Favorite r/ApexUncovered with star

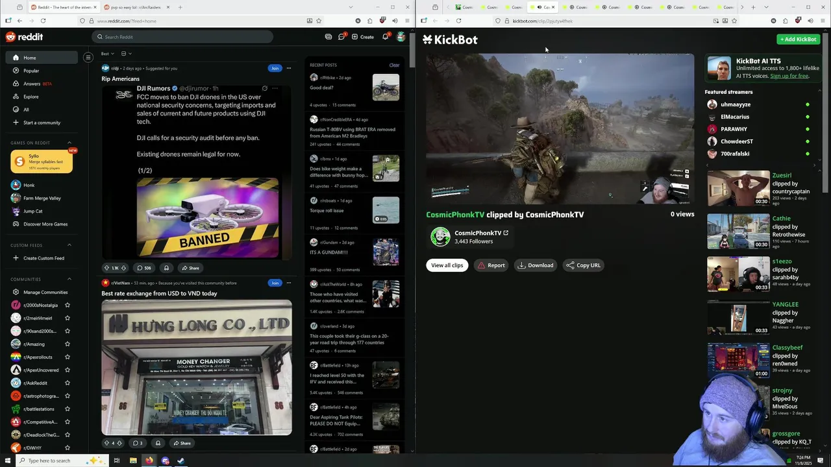(x=68, y=370)
